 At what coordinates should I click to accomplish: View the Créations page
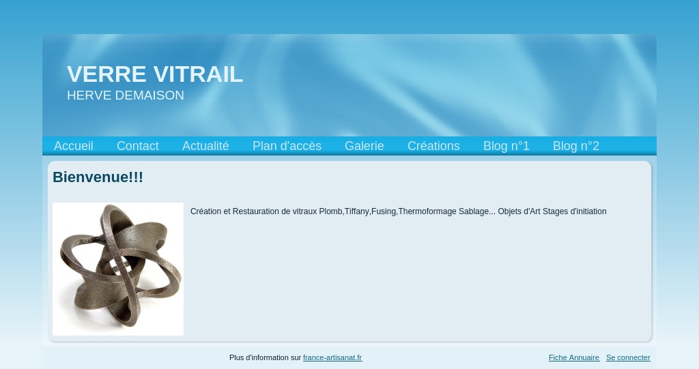[433, 146]
